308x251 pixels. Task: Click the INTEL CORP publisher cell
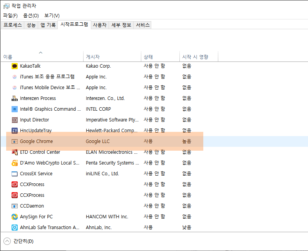click(x=98, y=109)
